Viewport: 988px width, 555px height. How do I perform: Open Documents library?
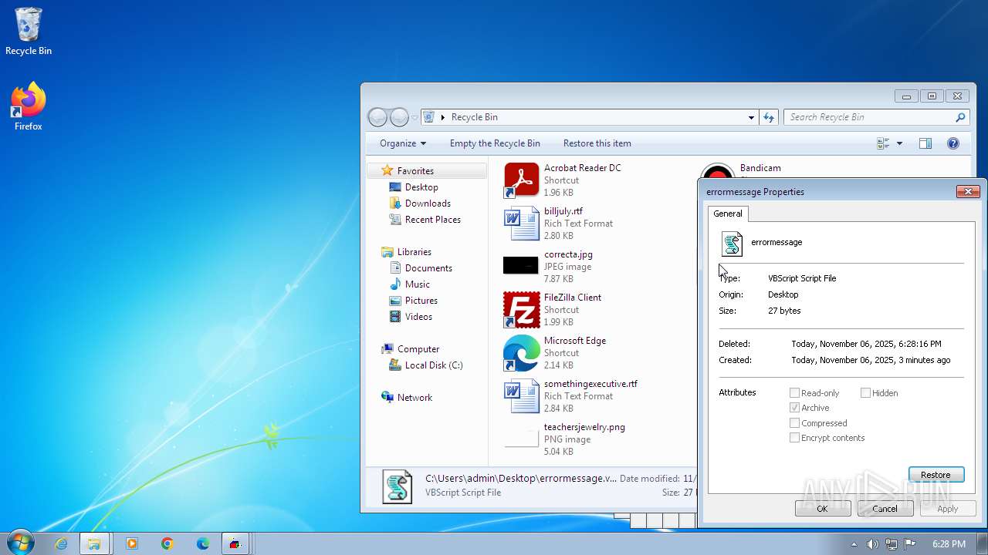pos(428,268)
